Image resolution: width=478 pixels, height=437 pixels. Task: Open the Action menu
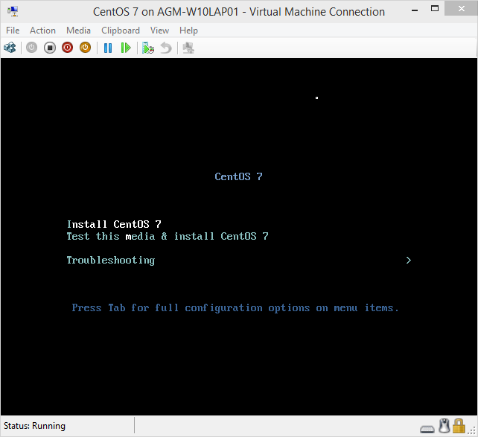(42, 31)
